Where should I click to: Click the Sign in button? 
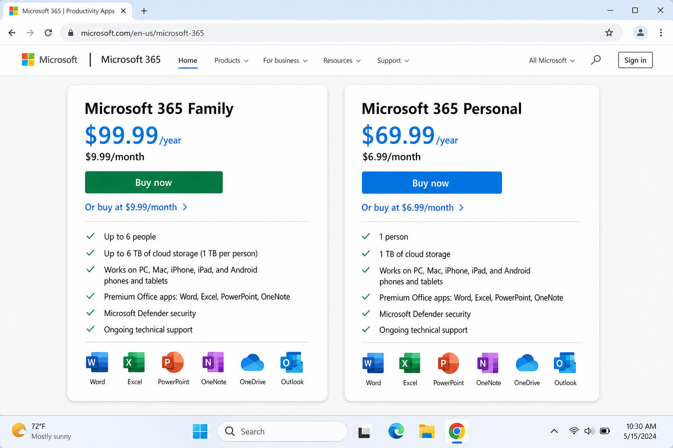point(635,60)
